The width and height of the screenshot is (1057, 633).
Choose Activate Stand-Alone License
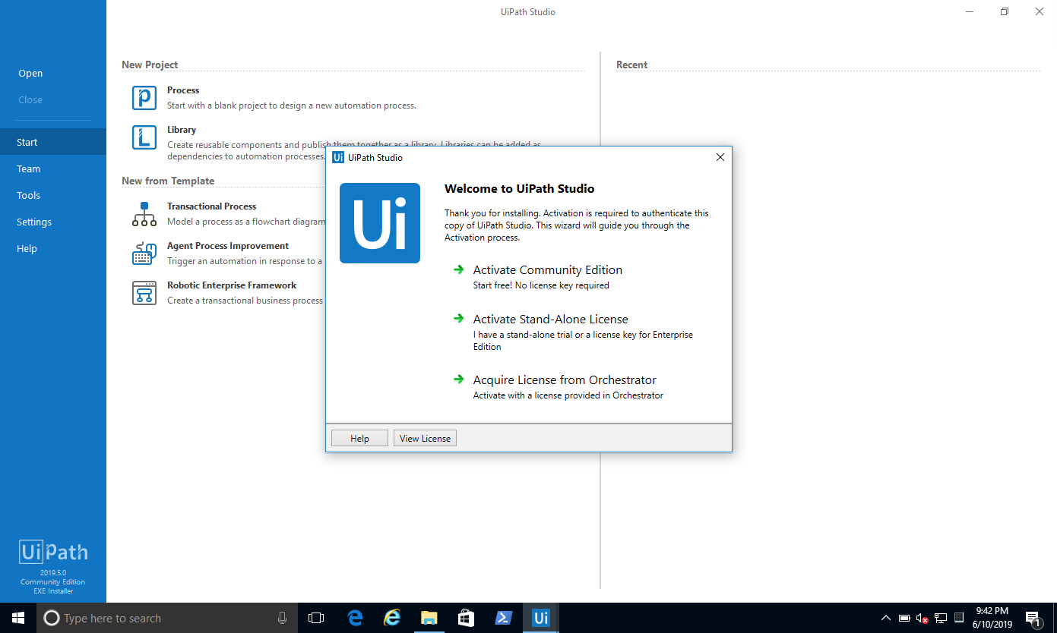[551, 320]
